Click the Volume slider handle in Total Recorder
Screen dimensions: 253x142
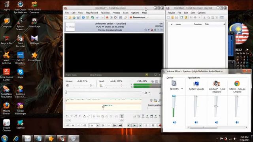point(91,85)
